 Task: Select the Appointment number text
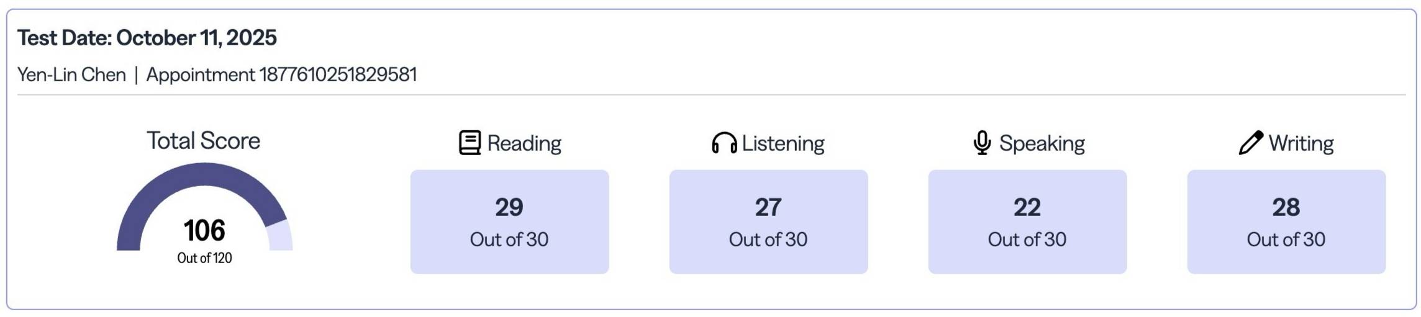pyautogui.click(x=281, y=75)
